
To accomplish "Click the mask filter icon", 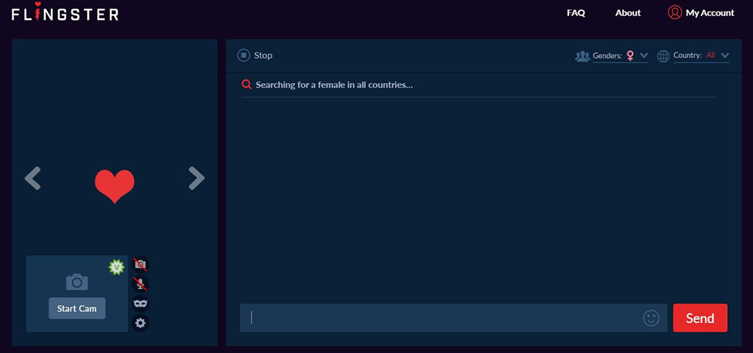I will 140,303.
